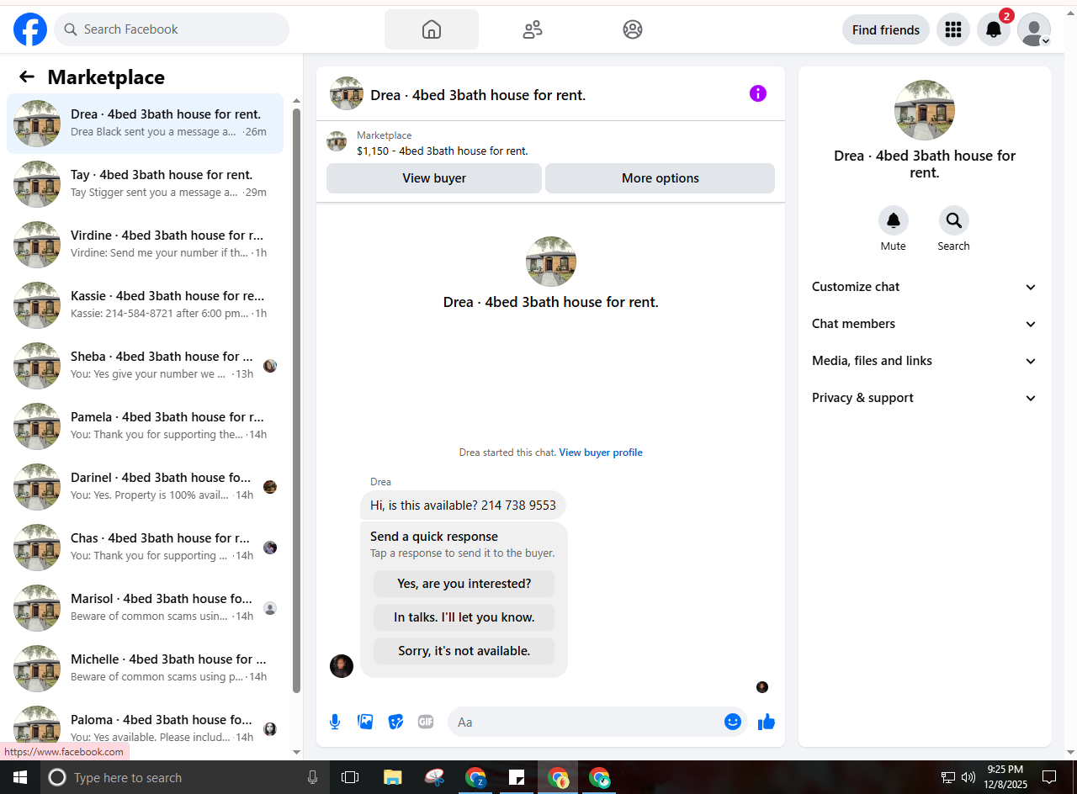Expand the Media, files and links section
Image resolution: width=1077 pixels, height=794 pixels.
point(925,361)
